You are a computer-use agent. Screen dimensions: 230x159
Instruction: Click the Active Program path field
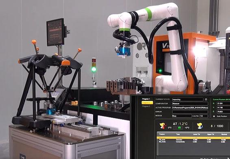[190, 108]
